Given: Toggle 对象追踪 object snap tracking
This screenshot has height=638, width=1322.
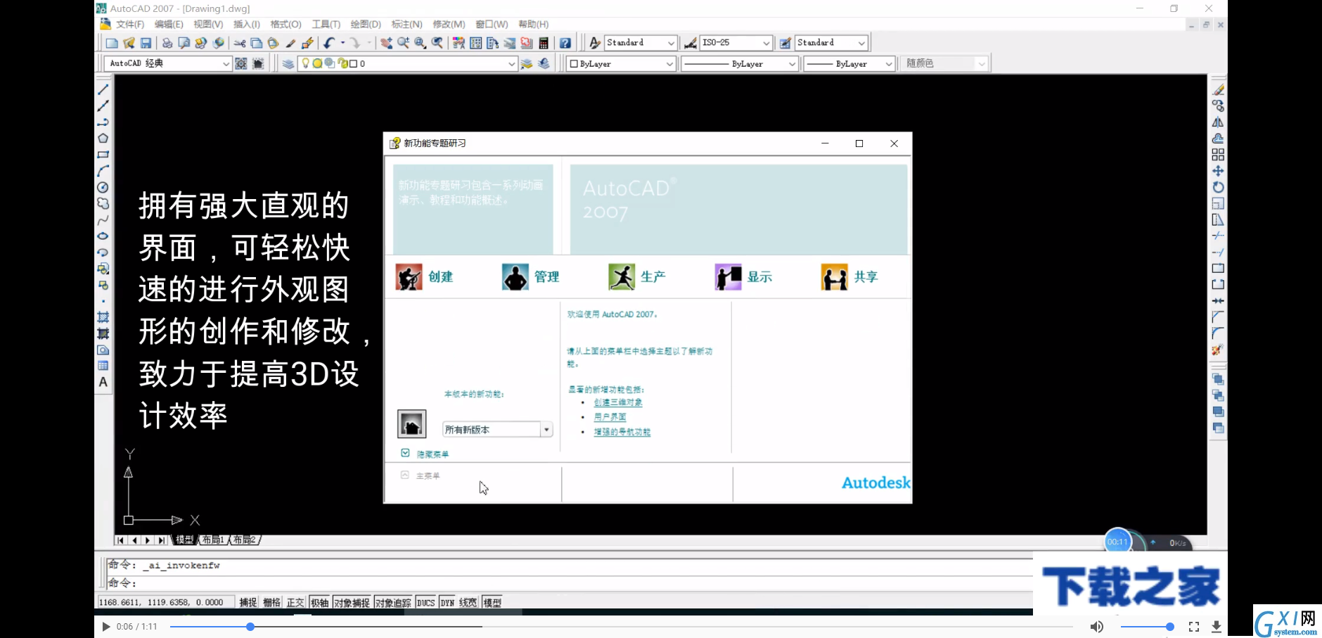Looking at the screenshot, I should tap(393, 603).
